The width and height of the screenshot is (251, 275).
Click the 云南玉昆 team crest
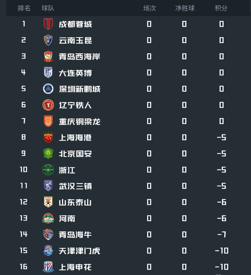[x=48, y=40]
